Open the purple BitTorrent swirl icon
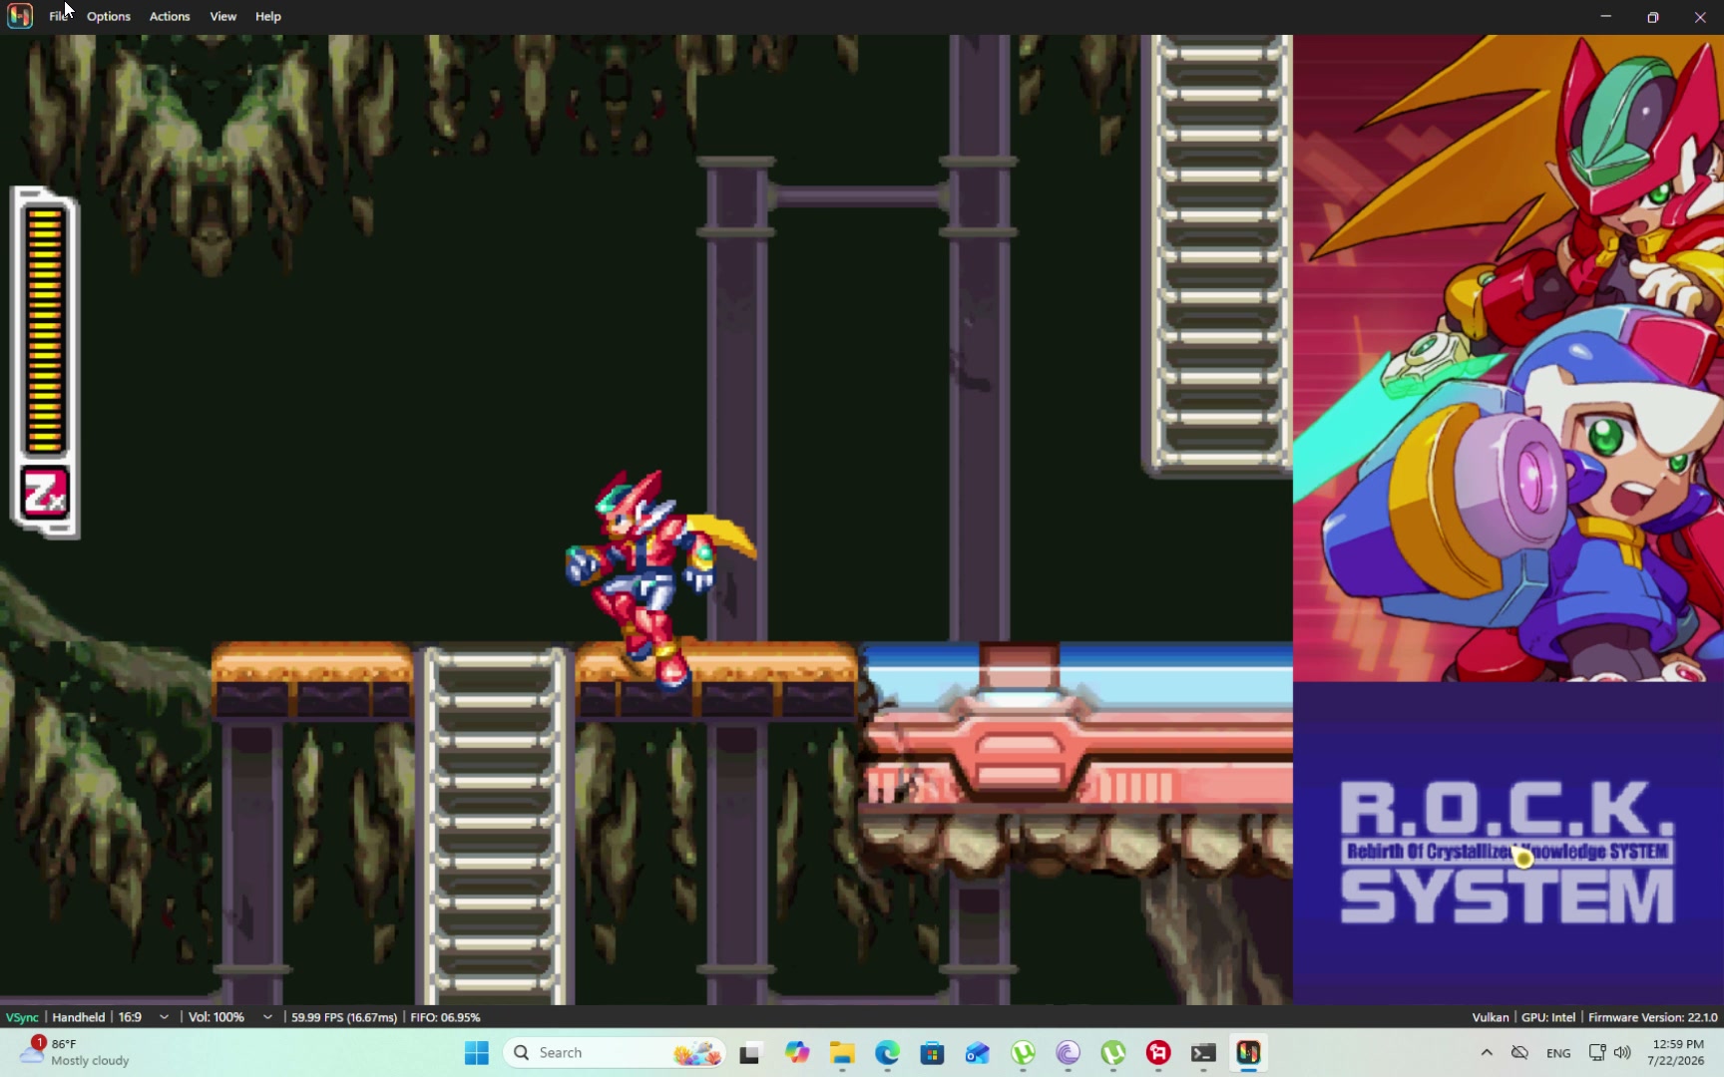The image size is (1724, 1077). [x=1069, y=1053]
